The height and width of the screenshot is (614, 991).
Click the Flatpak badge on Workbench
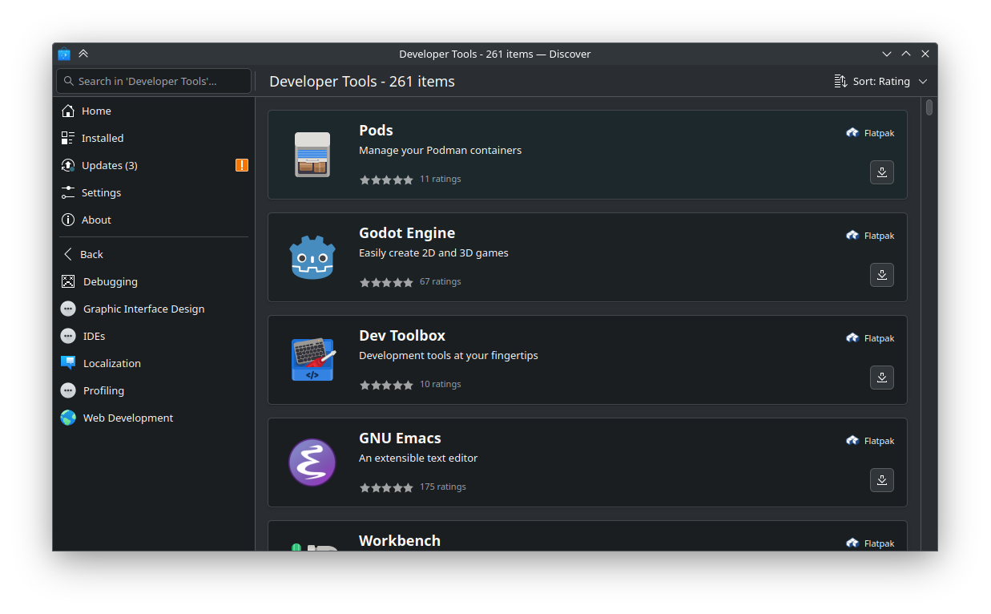[x=870, y=543]
